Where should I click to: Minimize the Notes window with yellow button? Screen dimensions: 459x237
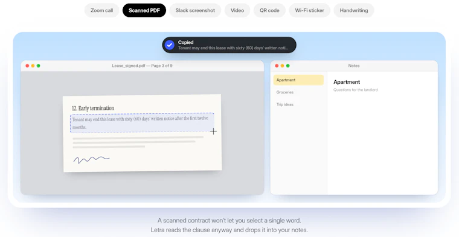[282, 66]
